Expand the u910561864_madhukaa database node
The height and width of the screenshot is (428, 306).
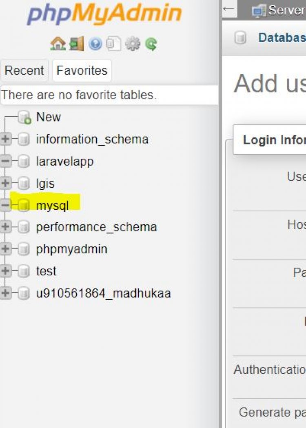click(x=6, y=293)
